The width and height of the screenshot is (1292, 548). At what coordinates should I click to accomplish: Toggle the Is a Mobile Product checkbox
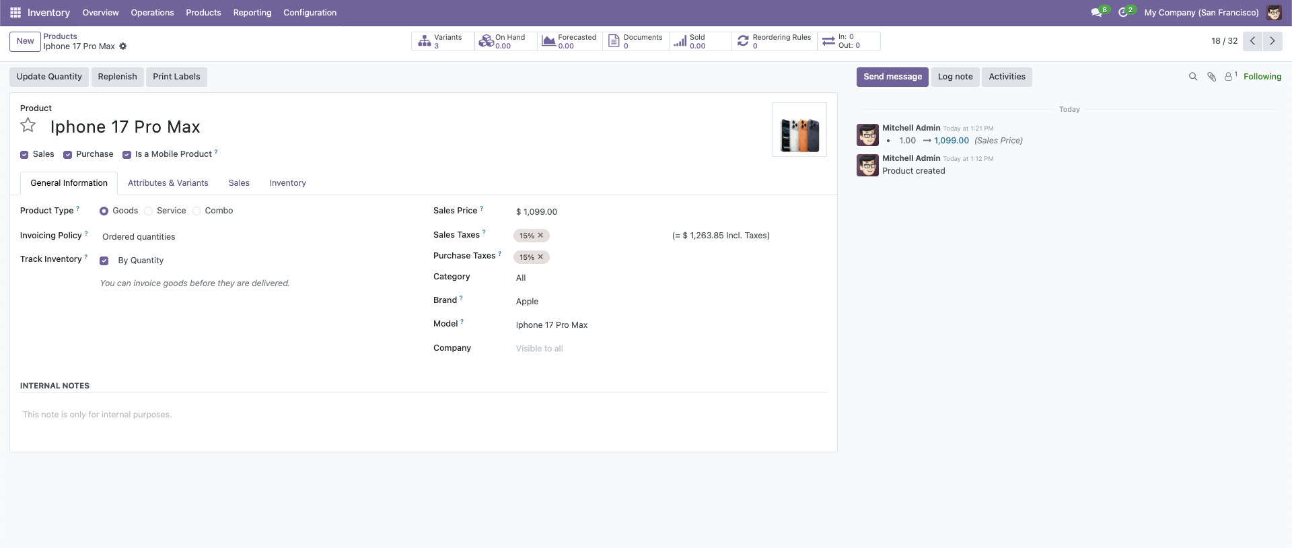(127, 155)
